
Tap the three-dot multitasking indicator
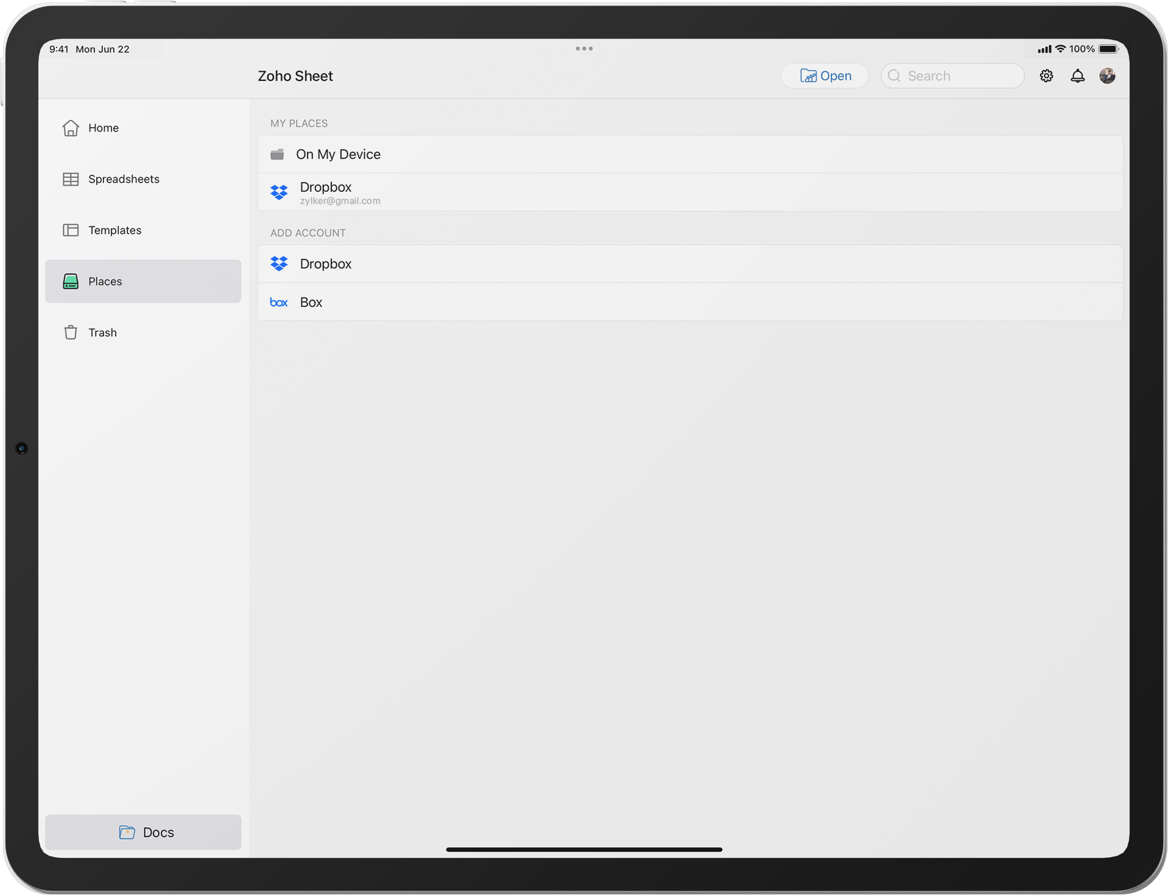(x=584, y=49)
